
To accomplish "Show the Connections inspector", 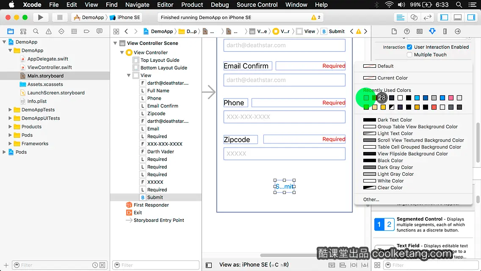I will tap(458, 31).
